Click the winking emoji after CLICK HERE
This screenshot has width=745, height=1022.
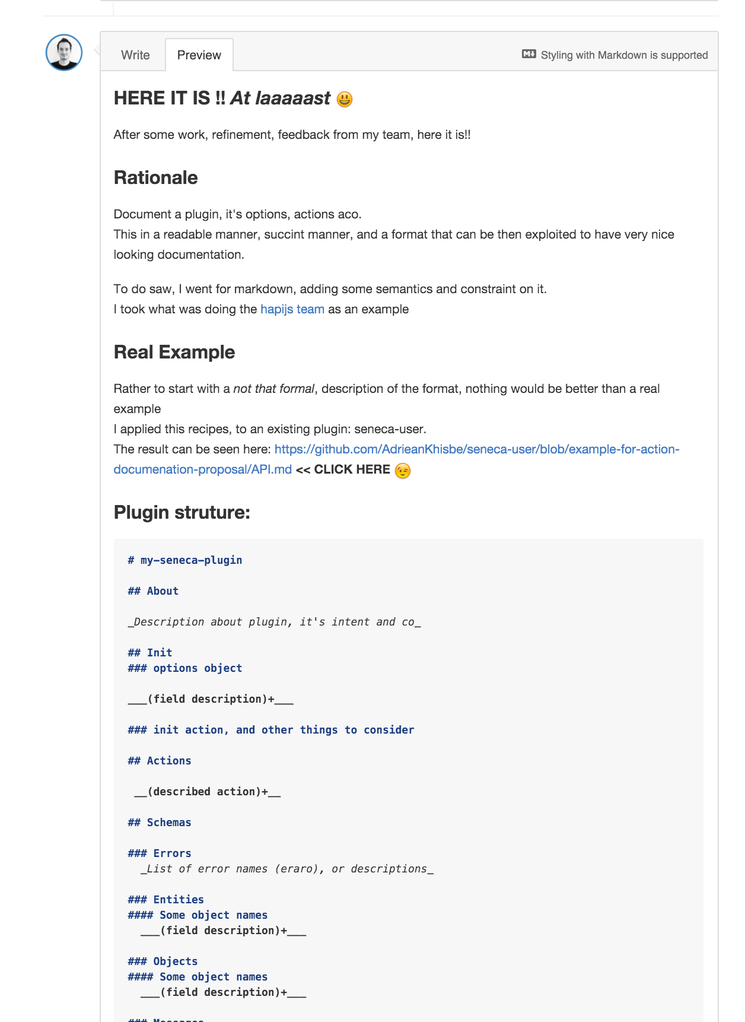(403, 471)
